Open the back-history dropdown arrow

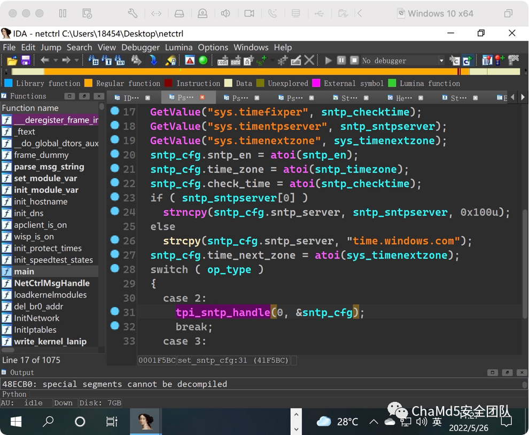point(56,60)
